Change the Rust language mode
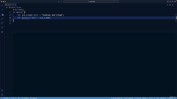Screen dimensions: 177x99 tap(158, 98)
